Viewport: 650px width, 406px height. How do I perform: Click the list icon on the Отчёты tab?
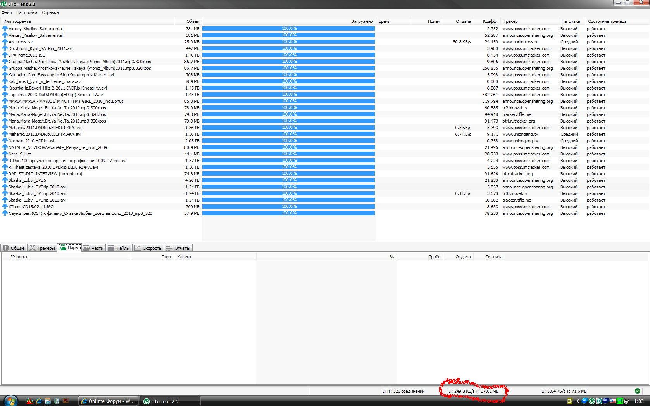pos(169,248)
